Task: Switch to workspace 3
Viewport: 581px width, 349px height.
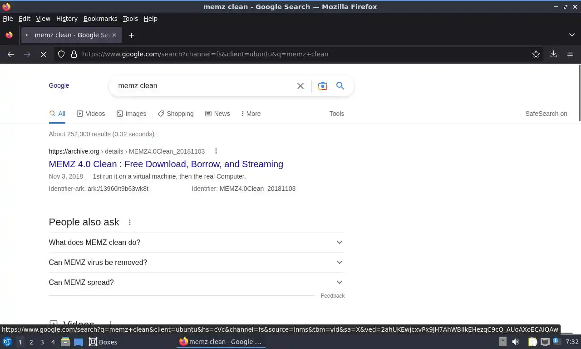Action: click(x=42, y=342)
